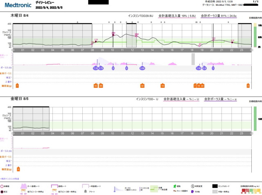This screenshot has height=195, width=262.
Task: Click the MiniMed 770G data source text
Action: (222, 5)
